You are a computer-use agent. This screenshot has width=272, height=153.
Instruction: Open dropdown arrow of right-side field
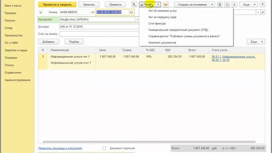[x=258, y=12]
